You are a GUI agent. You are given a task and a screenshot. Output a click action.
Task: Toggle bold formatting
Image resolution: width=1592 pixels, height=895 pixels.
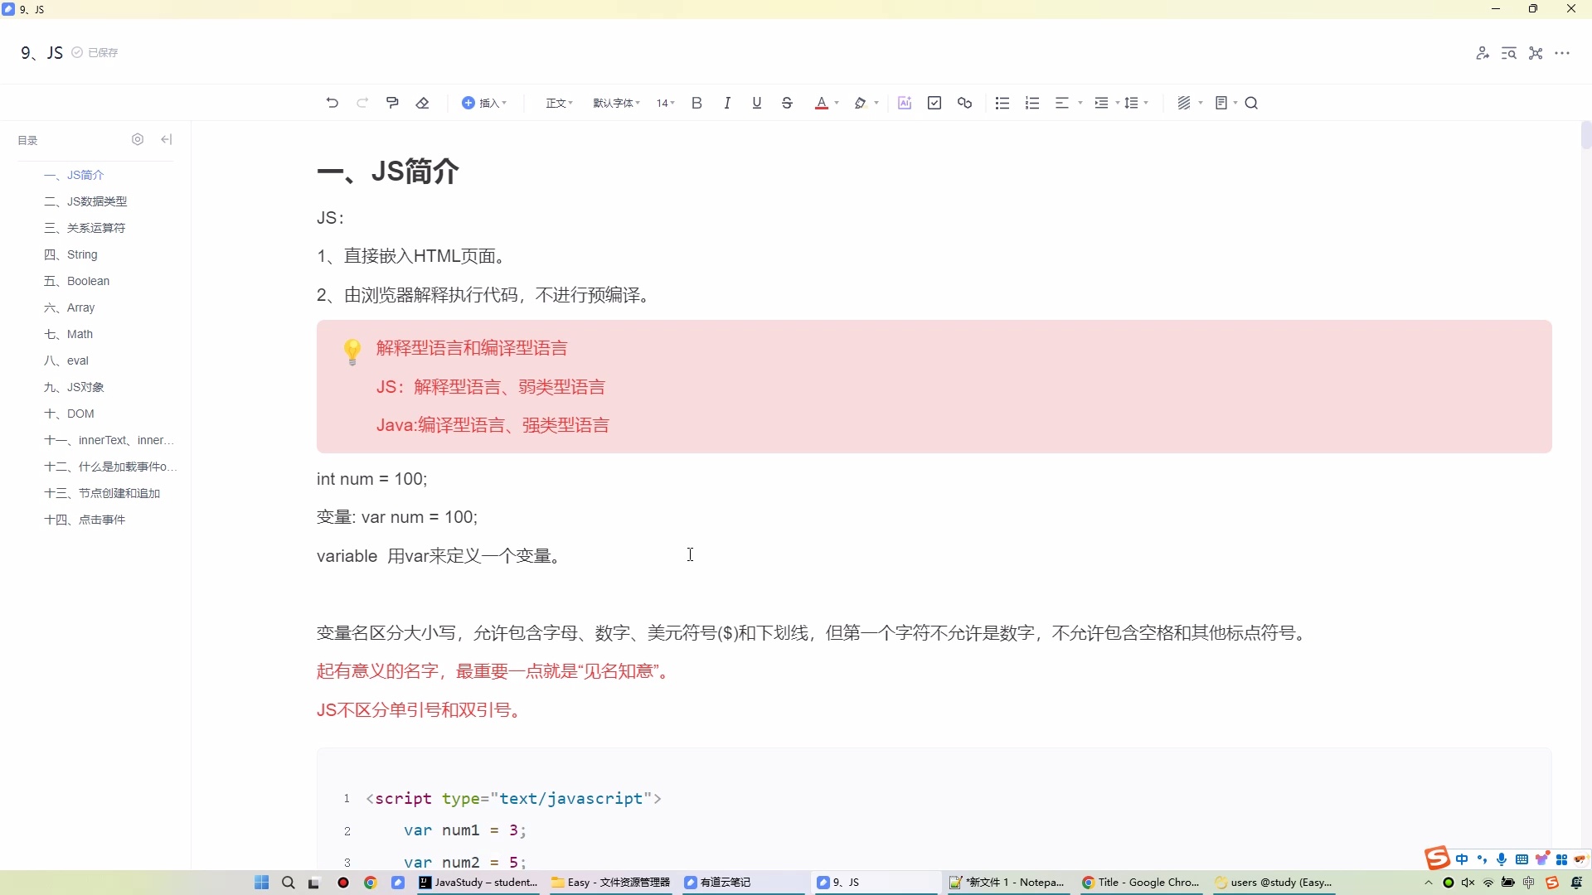coord(696,102)
